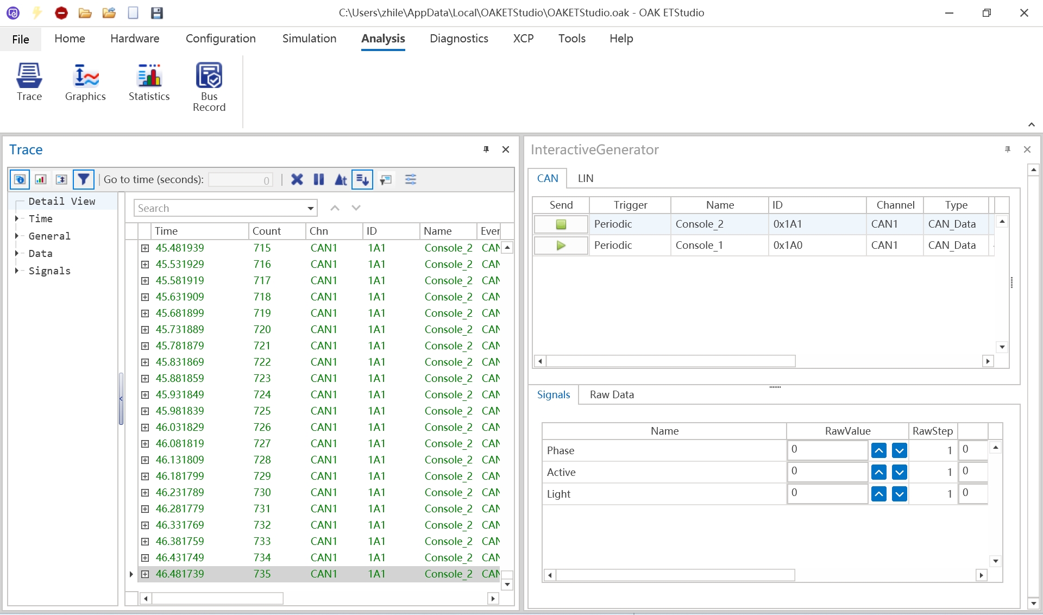Stop sending Console_2 periodic message
The image size is (1043, 615).
(561, 224)
